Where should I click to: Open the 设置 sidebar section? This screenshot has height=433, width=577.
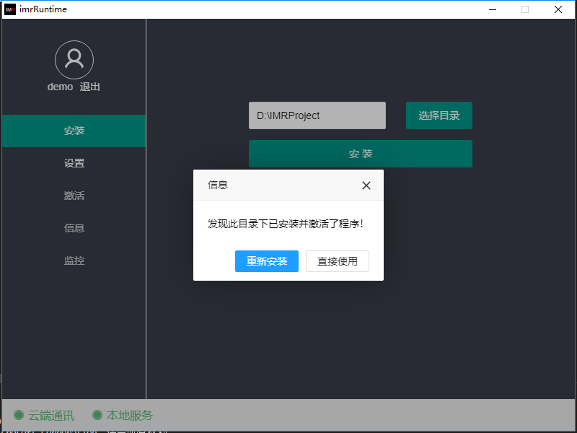74,163
